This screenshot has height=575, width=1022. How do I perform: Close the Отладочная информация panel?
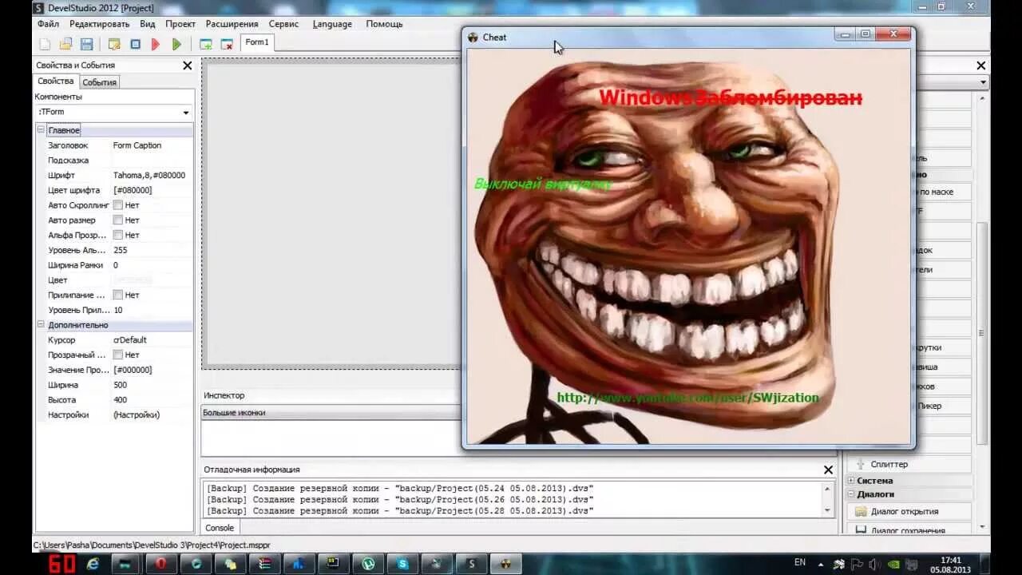click(x=828, y=470)
